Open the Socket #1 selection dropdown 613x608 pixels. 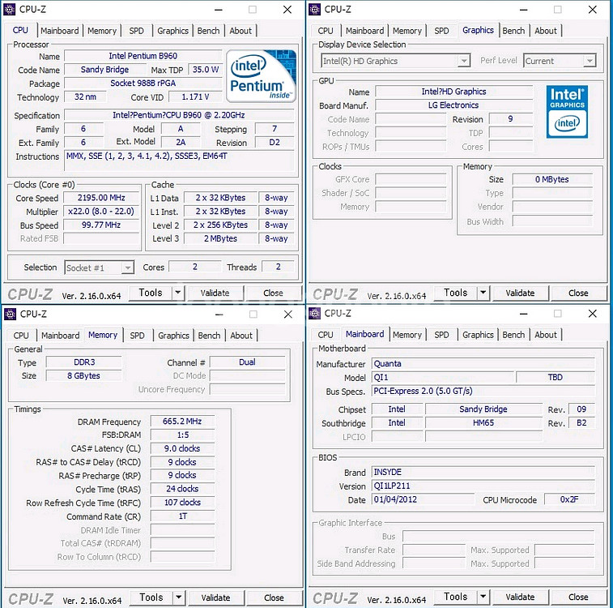(x=127, y=268)
